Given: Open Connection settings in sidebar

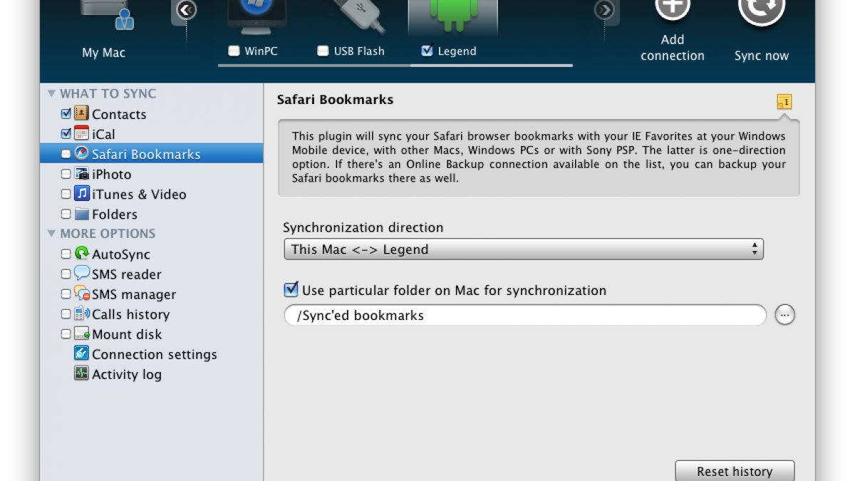Looking at the screenshot, I should pos(154,354).
